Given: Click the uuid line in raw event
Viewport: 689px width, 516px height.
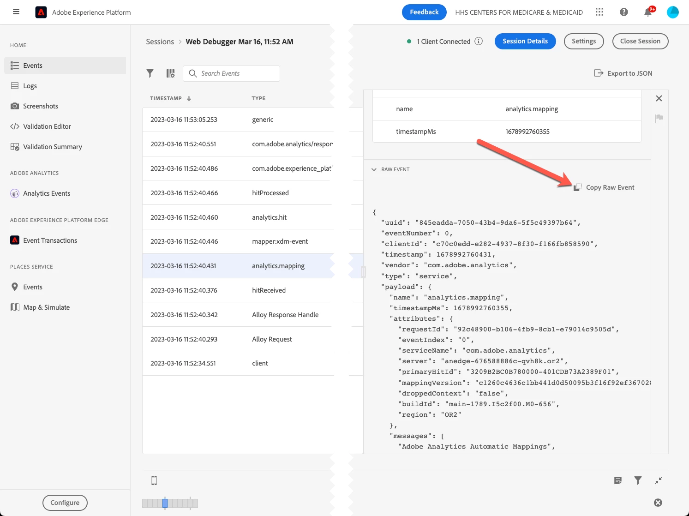Looking at the screenshot, I should 481,222.
